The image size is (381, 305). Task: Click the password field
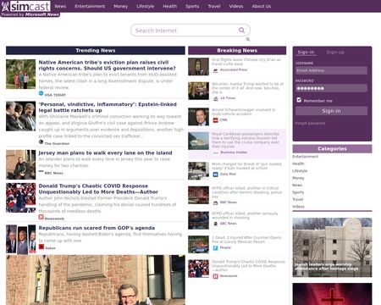(x=331, y=88)
